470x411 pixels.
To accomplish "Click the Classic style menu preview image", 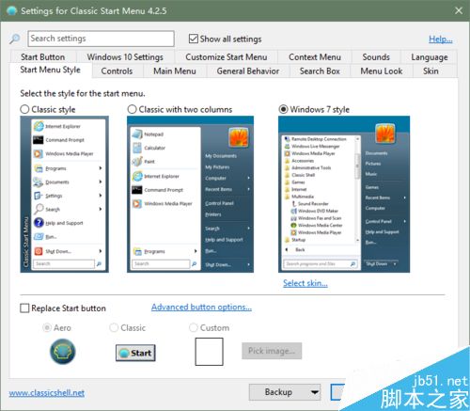I will point(65,195).
